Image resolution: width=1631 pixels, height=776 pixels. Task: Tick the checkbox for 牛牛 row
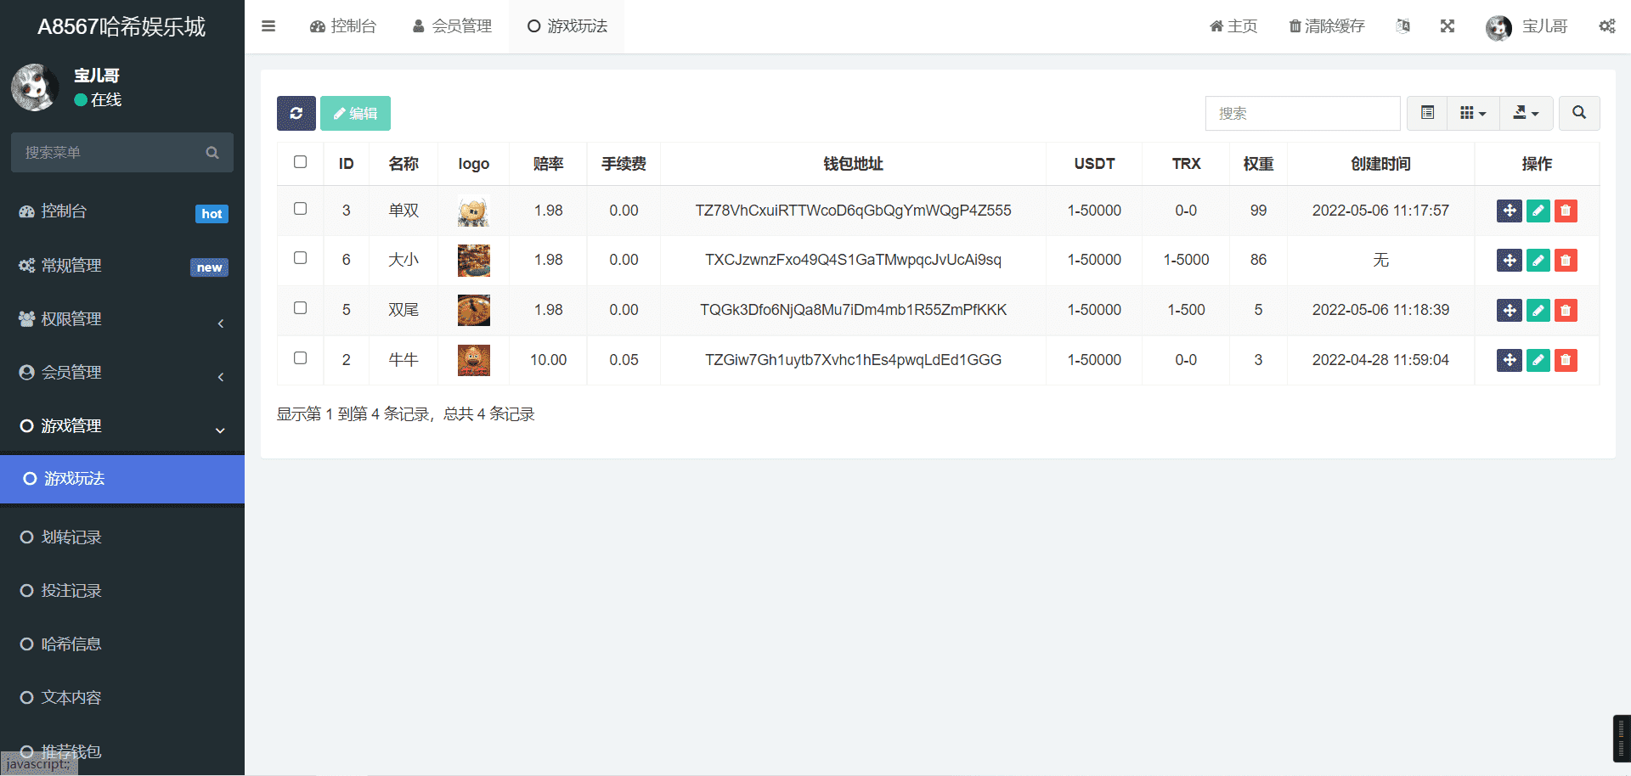[300, 358]
